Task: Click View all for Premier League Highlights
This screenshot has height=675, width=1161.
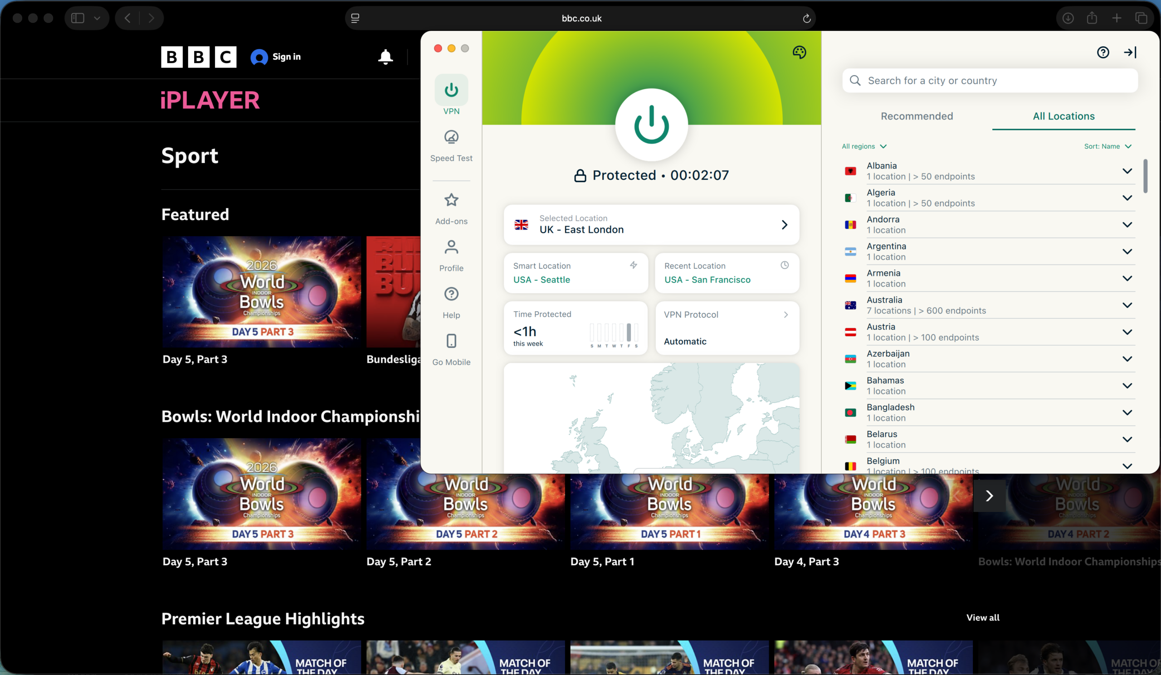Action: [x=983, y=617]
